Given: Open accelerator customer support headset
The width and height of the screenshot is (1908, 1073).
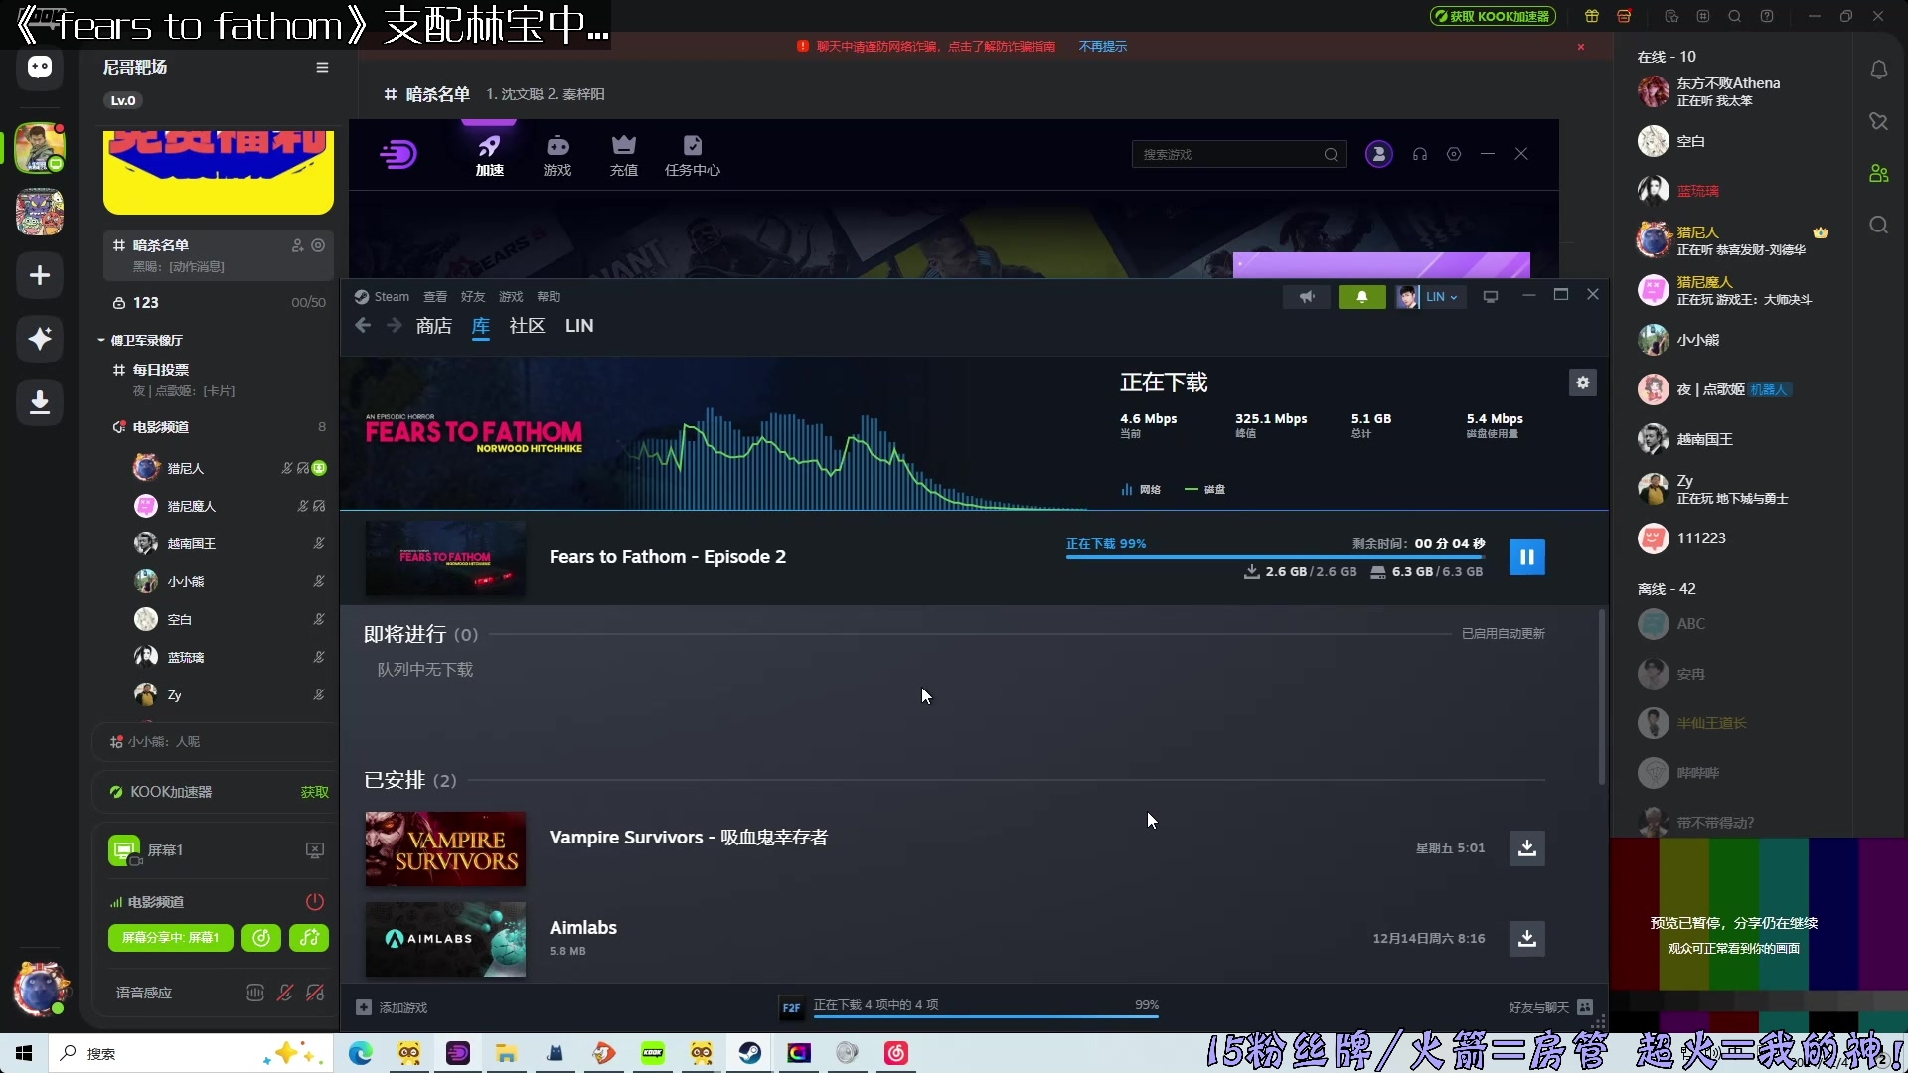Looking at the screenshot, I should click(x=1420, y=154).
